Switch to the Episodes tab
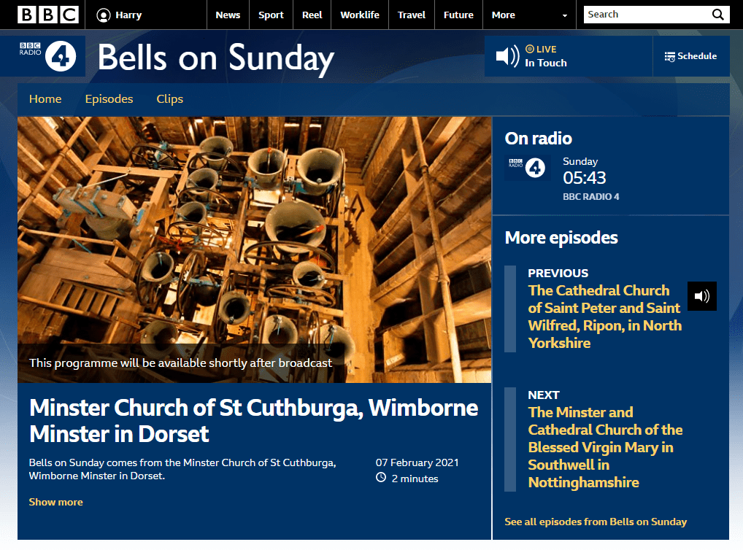 [109, 99]
